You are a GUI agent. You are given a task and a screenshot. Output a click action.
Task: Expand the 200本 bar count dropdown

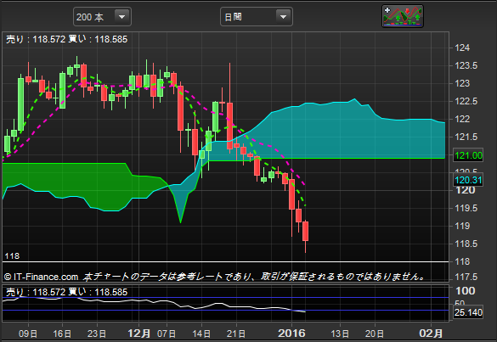121,17
